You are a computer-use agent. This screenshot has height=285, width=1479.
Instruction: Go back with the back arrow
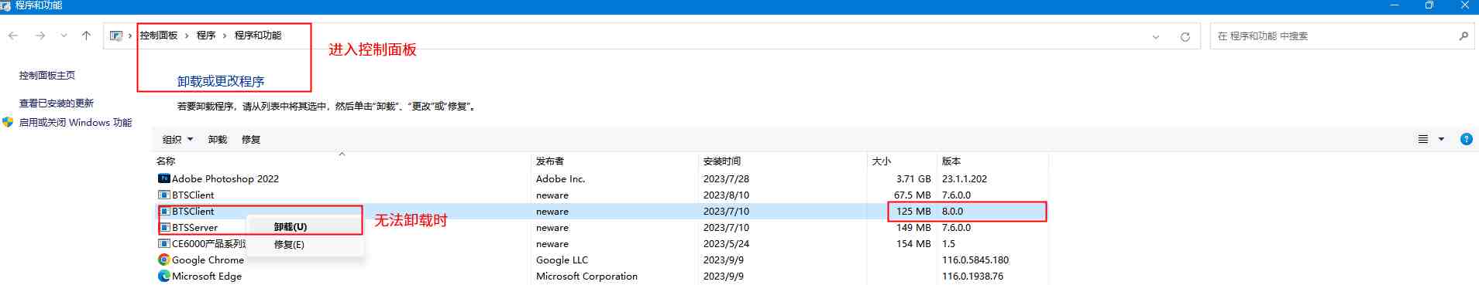tap(13, 36)
